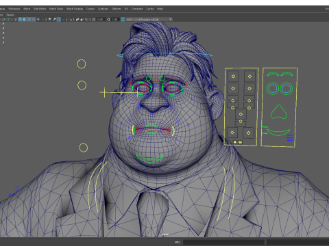Select the fourth-row right diamond control
Viewport: 329px width, 246px height.
(x=249, y=108)
